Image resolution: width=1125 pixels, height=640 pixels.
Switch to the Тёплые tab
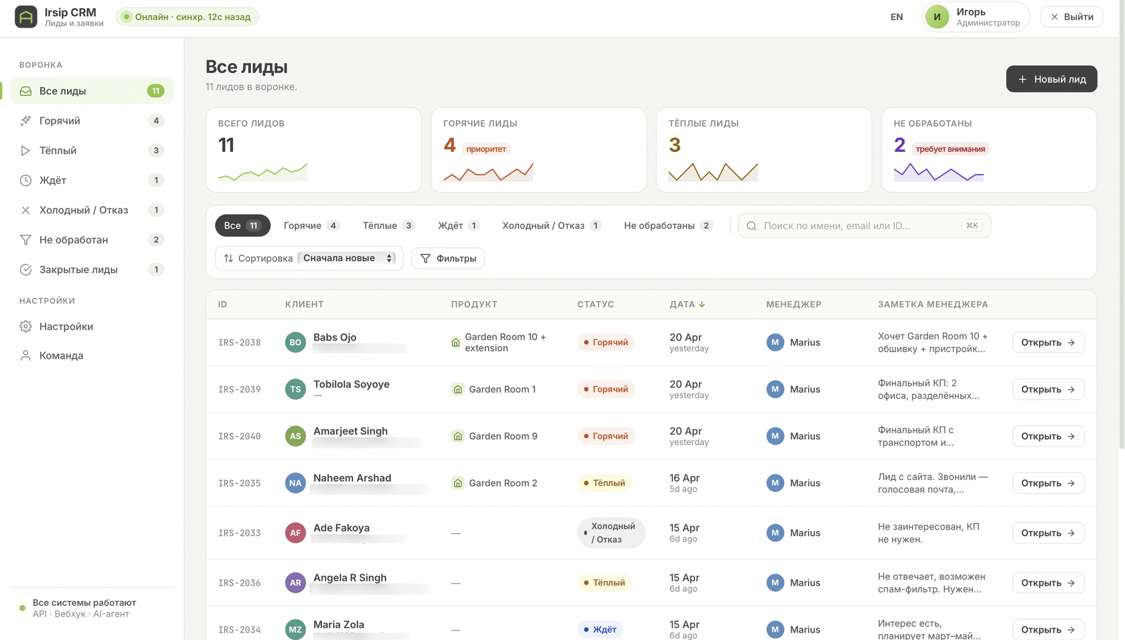click(389, 226)
